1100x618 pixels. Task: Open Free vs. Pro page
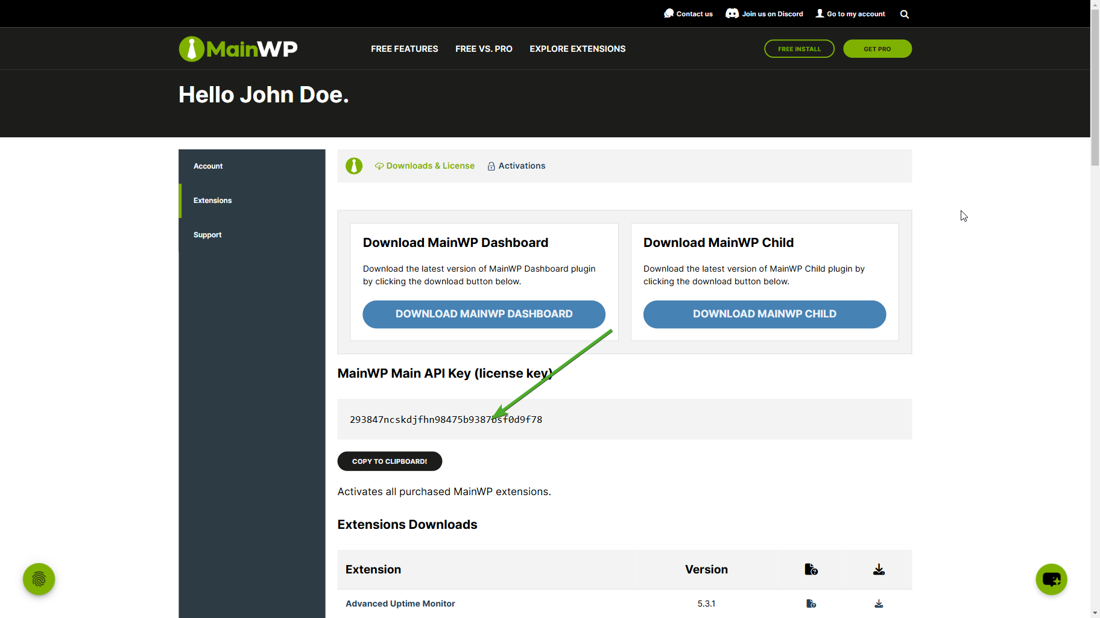(x=484, y=49)
